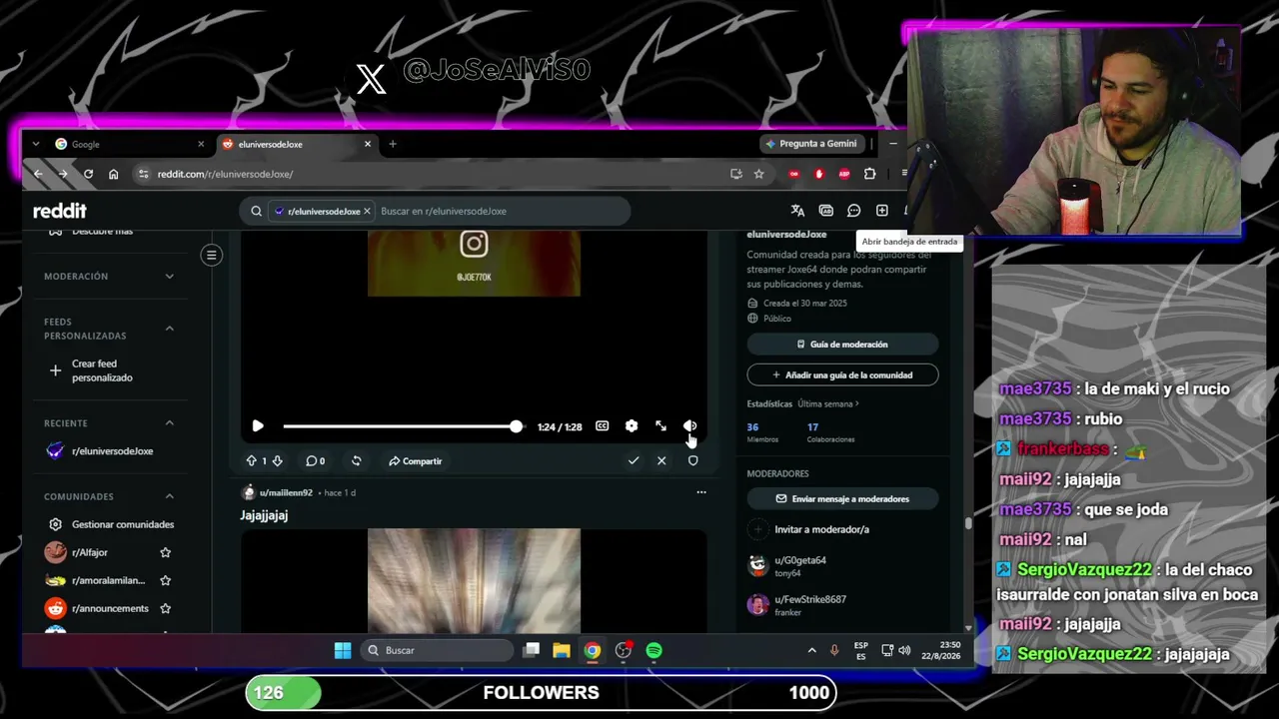Open the u/mailenn92 profile link
Viewport: 1279px width, 719px height.
tap(286, 493)
